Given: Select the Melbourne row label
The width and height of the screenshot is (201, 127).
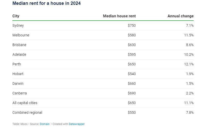Looking at the screenshot, I should [21, 35].
